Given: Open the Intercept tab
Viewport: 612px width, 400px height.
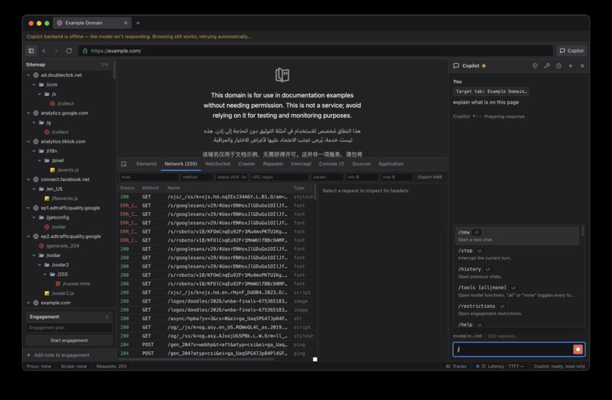Looking at the screenshot, I should 301,163.
